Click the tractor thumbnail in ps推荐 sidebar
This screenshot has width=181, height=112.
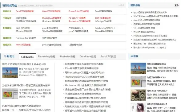click(x=138, y=95)
